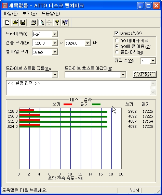
Task: Click the move arrows toolbar icon
Action: [x=49, y=23]
